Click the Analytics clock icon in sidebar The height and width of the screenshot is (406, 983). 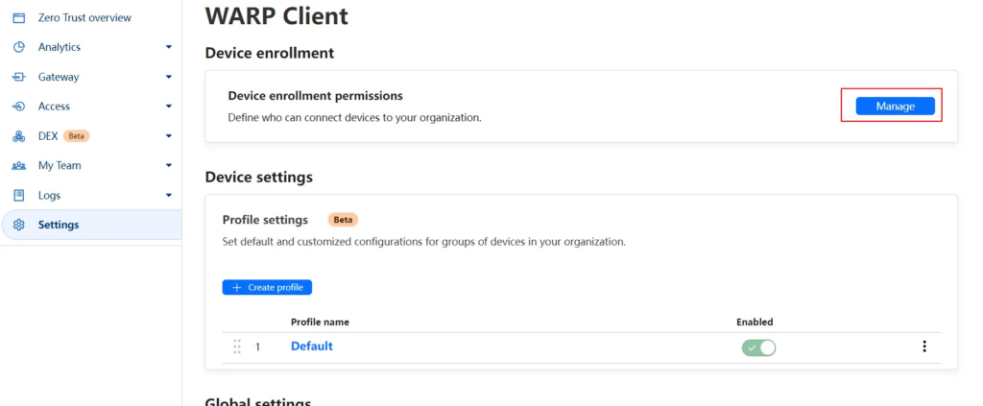(18, 47)
